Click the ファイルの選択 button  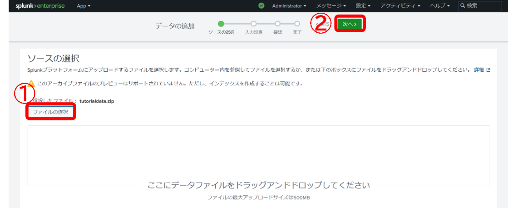click(50, 112)
